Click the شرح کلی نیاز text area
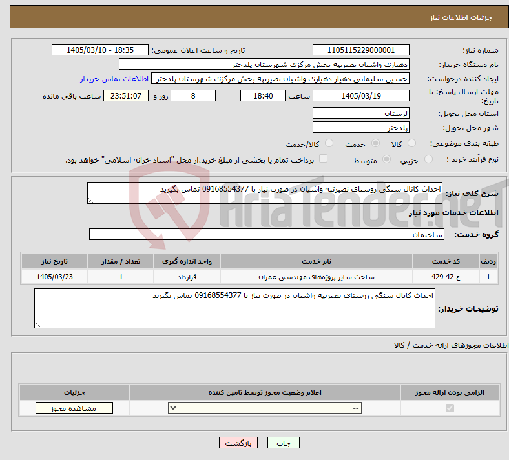This screenshot has height=460, width=509. point(265,193)
